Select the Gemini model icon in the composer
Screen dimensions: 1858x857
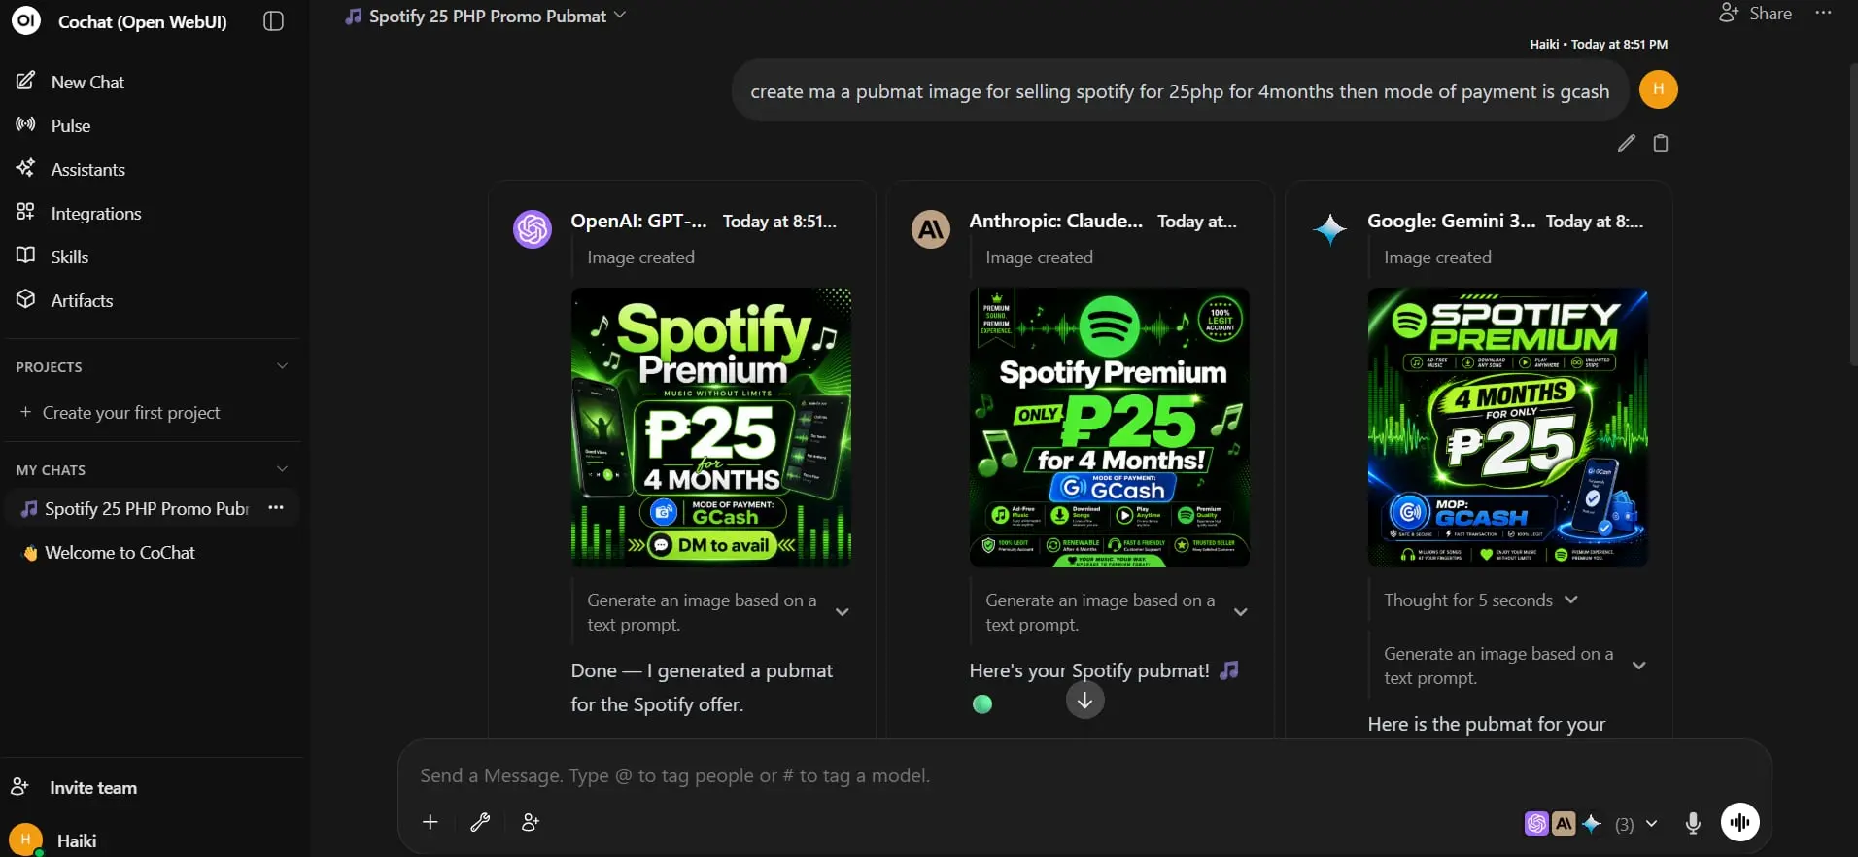coord(1592,824)
